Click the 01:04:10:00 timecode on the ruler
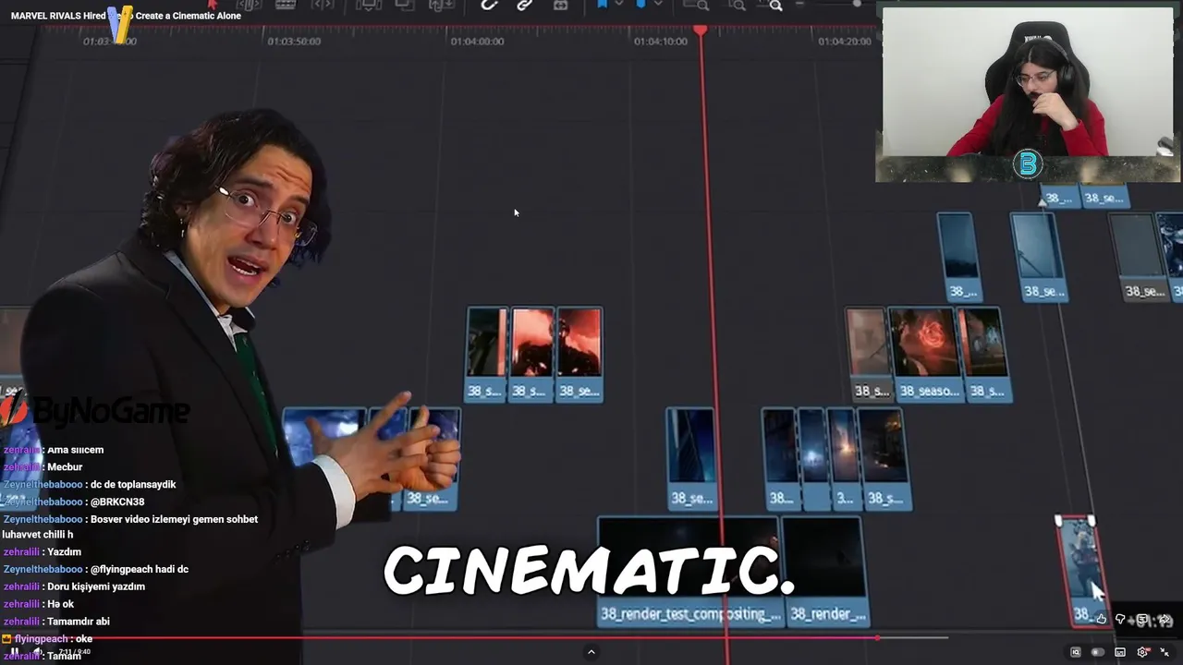 [661, 42]
